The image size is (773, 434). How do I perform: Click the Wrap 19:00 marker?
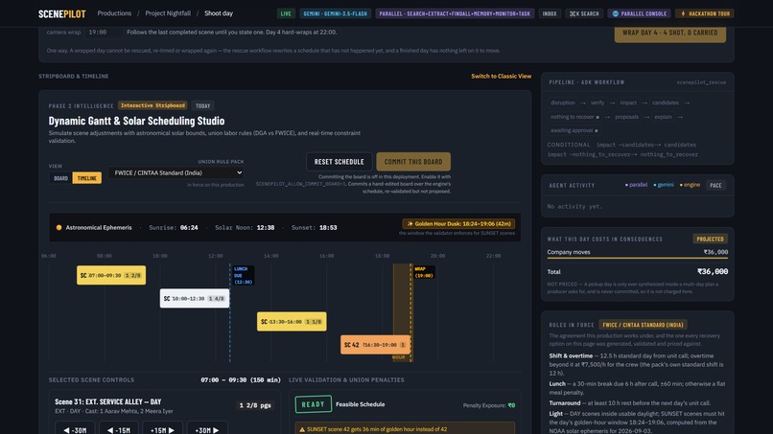(424, 272)
